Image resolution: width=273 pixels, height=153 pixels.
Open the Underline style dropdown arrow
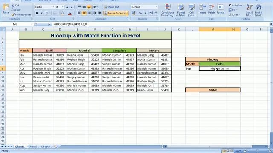pyautogui.click(x=50, y=13)
